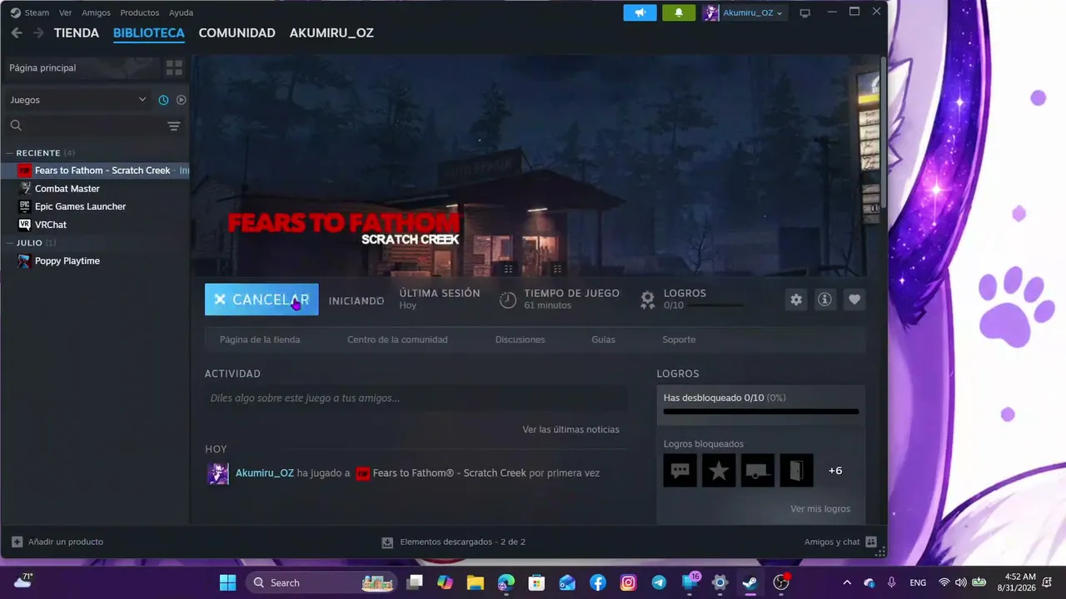Click the star locked achievement
The image size is (1066, 599).
(x=719, y=471)
